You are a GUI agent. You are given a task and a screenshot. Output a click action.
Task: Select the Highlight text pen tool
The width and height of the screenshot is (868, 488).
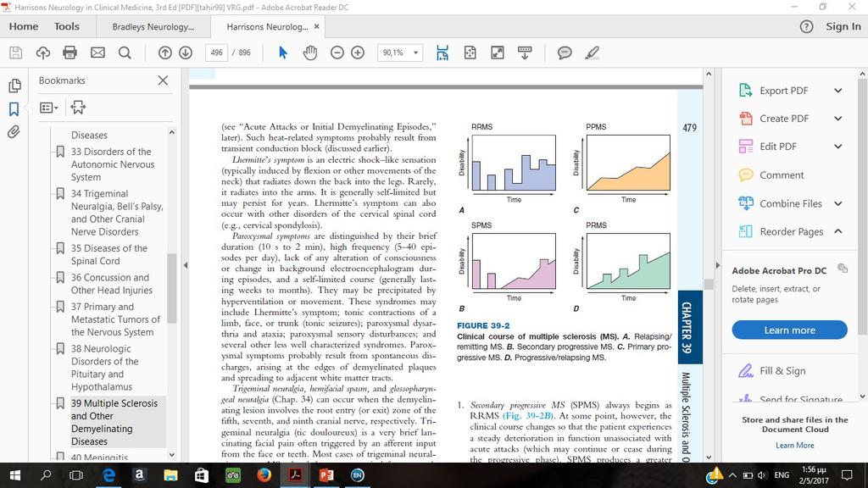pos(593,53)
